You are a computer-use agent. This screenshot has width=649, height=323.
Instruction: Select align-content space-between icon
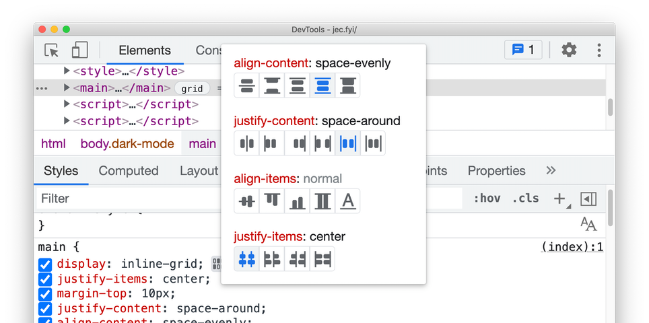[x=272, y=85]
